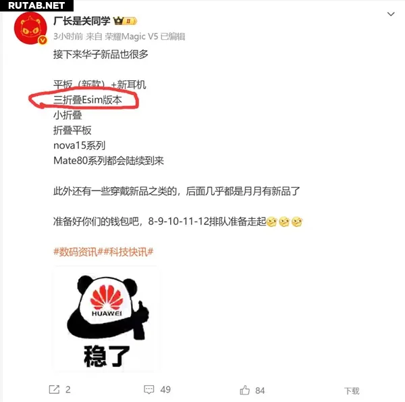The height and width of the screenshot is (402, 405).
Task: Click the 3小时前 post timestamp
Action: pyautogui.click(x=68, y=36)
